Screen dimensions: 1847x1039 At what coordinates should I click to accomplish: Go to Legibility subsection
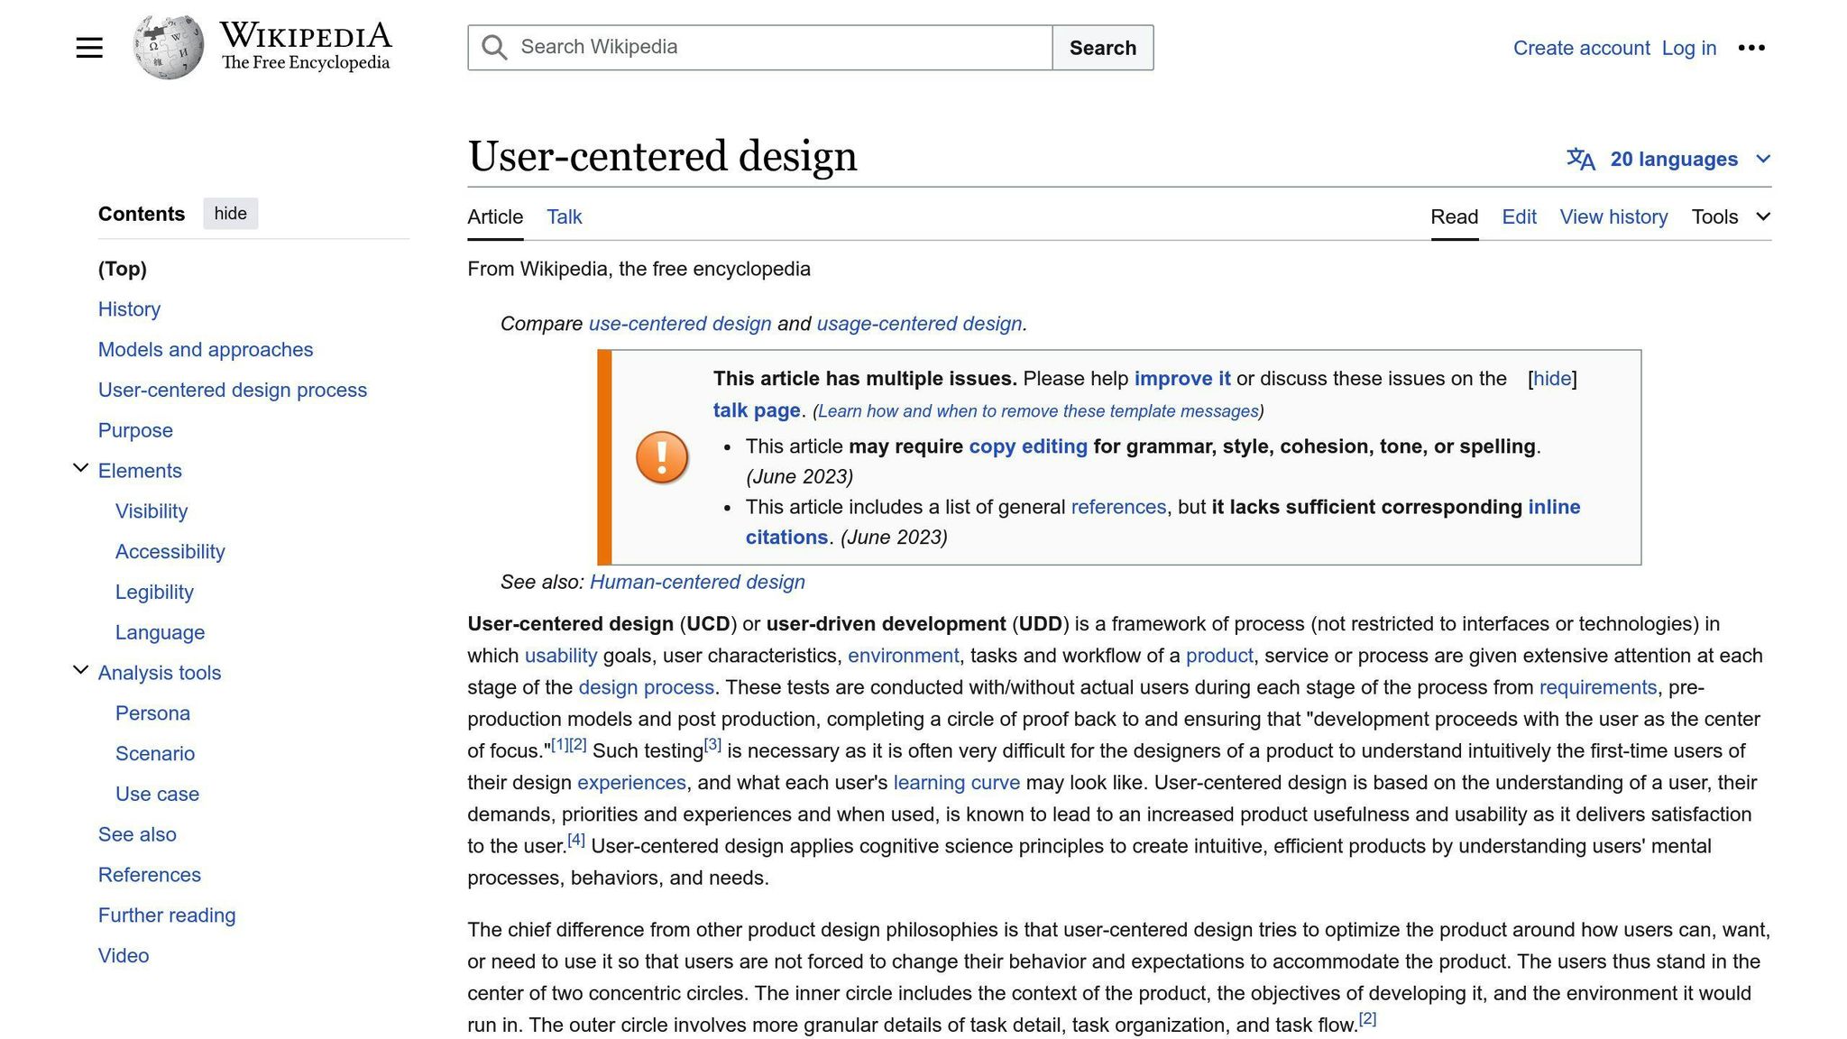tap(154, 593)
